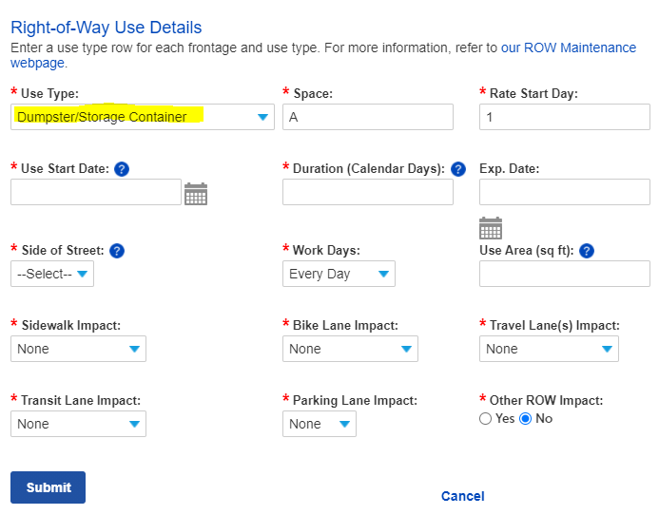
Task: Expand the Travel Lane(s) Impact dropdown
Action: click(x=549, y=349)
